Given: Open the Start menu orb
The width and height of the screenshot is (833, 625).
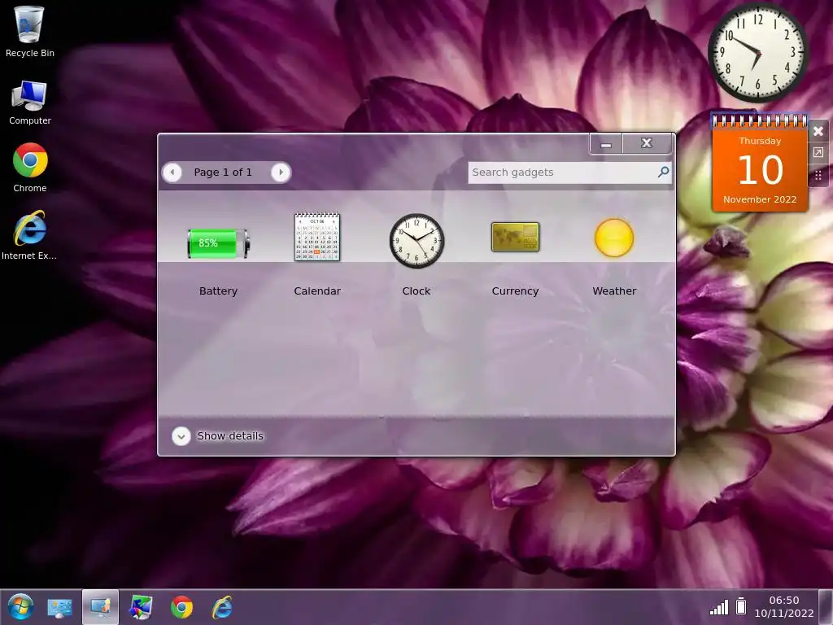Looking at the screenshot, I should point(20,607).
